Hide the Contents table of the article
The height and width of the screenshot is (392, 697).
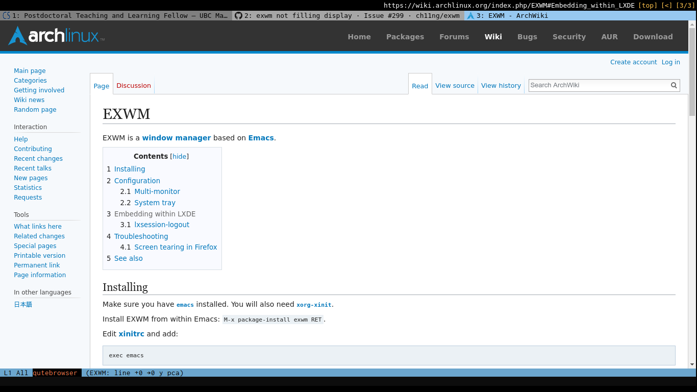point(179,156)
